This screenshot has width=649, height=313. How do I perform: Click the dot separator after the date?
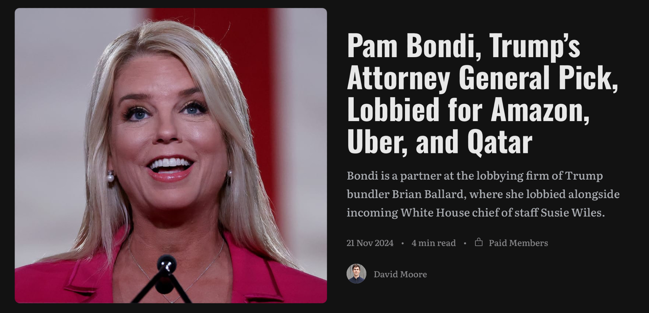coord(402,243)
